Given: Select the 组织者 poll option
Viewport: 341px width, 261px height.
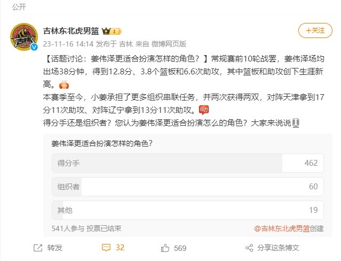Looking at the screenshot, I should 187,187.
